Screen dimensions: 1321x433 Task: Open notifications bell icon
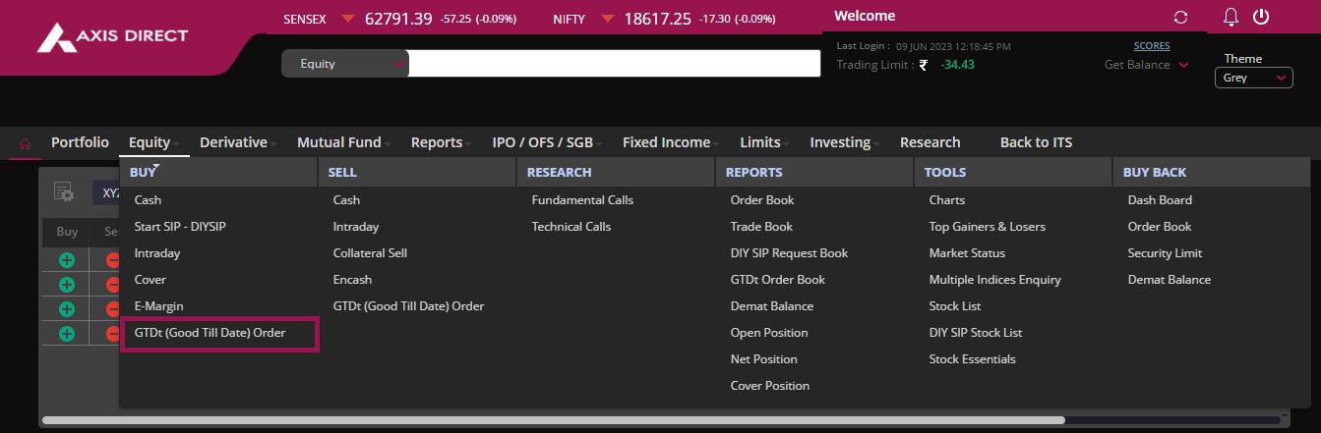pyautogui.click(x=1231, y=18)
